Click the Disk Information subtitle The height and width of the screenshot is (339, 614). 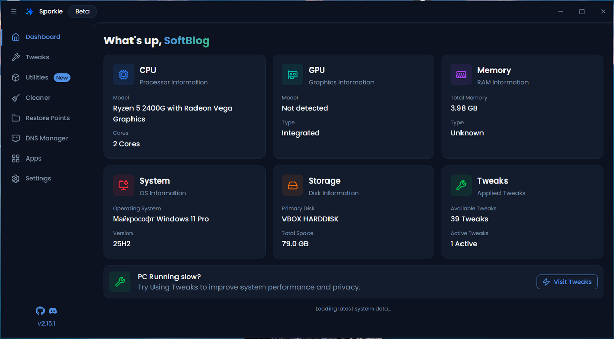tap(334, 193)
